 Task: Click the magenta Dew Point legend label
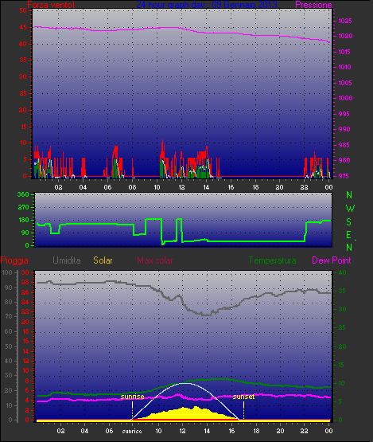[332, 260]
